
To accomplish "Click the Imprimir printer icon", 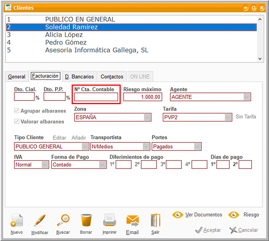I will coord(110,220).
